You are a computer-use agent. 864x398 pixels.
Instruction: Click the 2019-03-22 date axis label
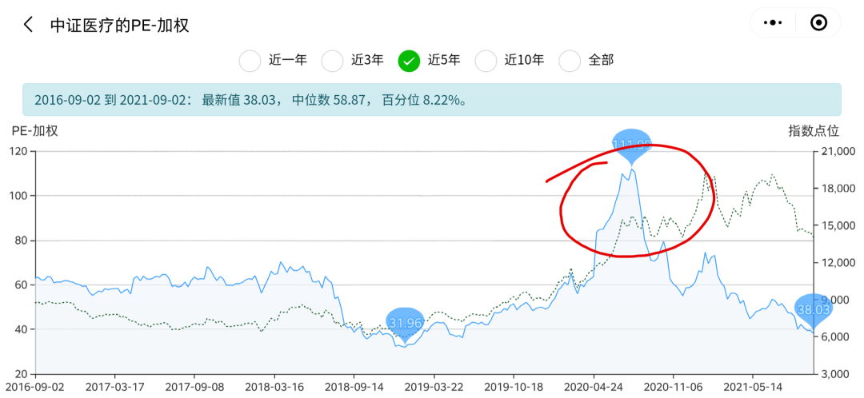(434, 386)
